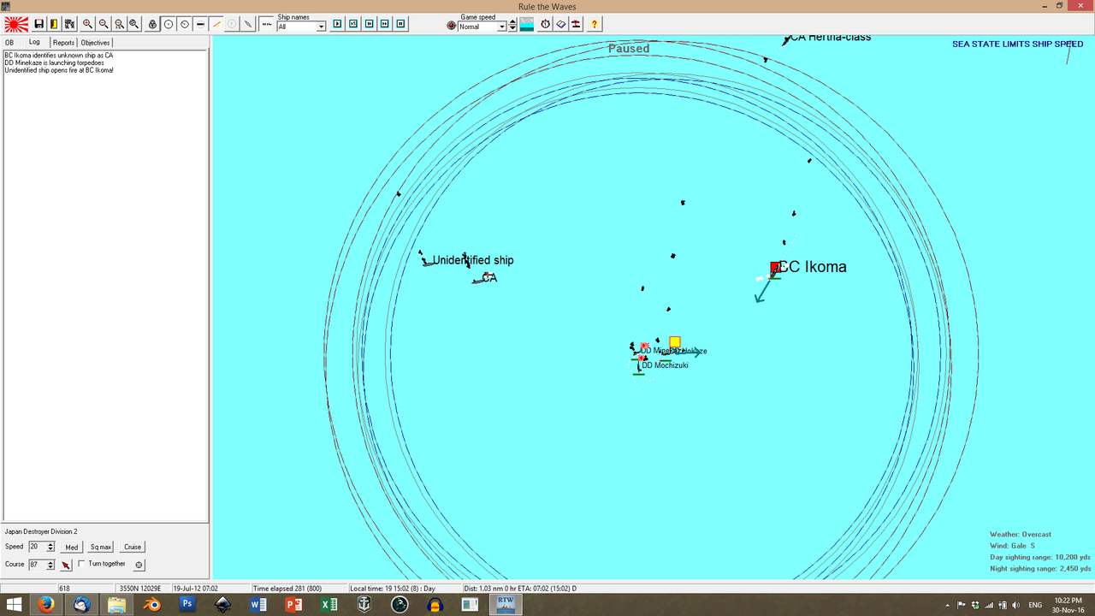Click the second time-advance step button
Image resolution: width=1095 pixels, height=616 pixels.
(x=352, y=24)
